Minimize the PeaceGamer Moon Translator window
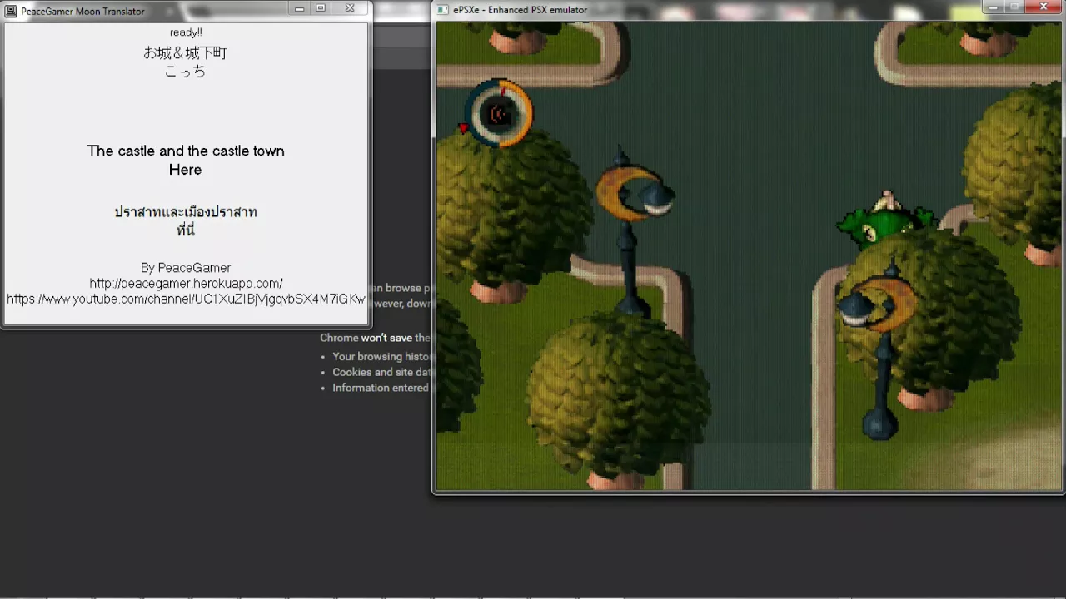Viewport: 1066px width, 599px height. click(300, 8)
